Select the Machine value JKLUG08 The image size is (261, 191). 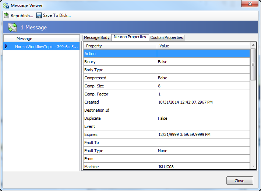[x=203, y=167]
